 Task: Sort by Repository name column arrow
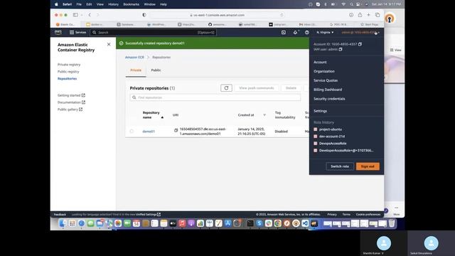(162, 117)
